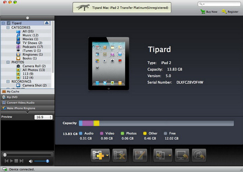Collapse the CATEGORIES group
The height and width of the screenshot is (172, 243).
tap(8, 28)
